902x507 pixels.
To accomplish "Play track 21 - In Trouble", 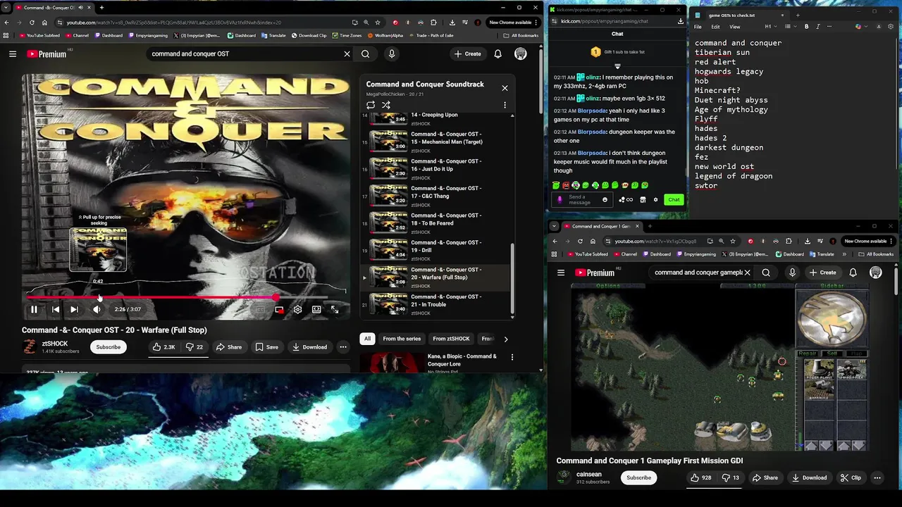I will point(433,304).
